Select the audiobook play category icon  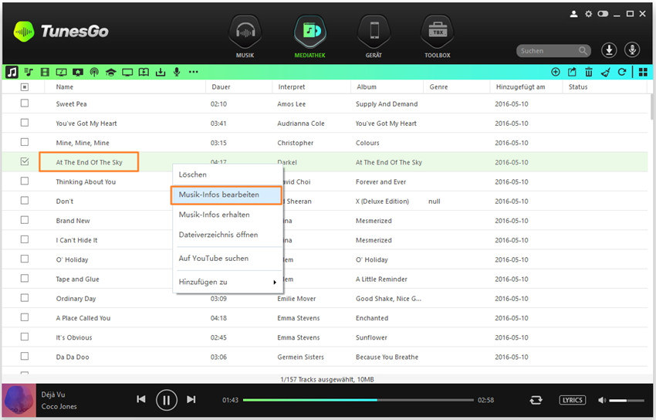(144, 72)
